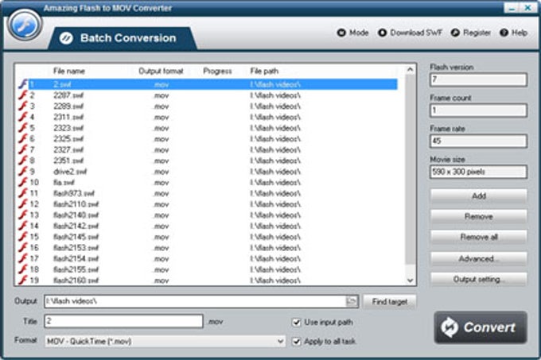Click Flash icon for row 15 flash2145.swf
541x360 pixels.
coord(23,237)
